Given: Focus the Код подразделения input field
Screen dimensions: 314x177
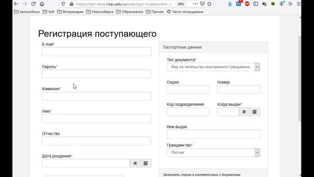Looking at the screenshot, I should [188, 112].
